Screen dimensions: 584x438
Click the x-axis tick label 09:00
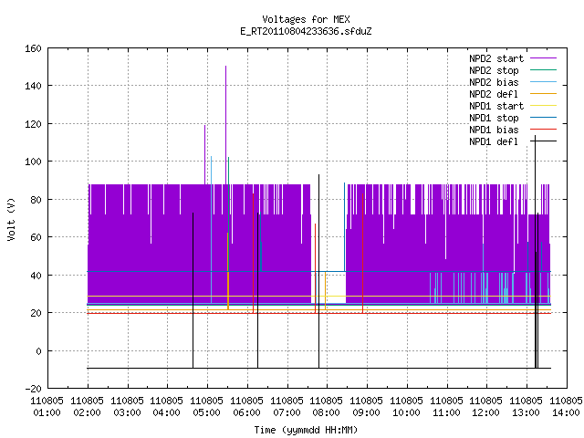point(367,412)
